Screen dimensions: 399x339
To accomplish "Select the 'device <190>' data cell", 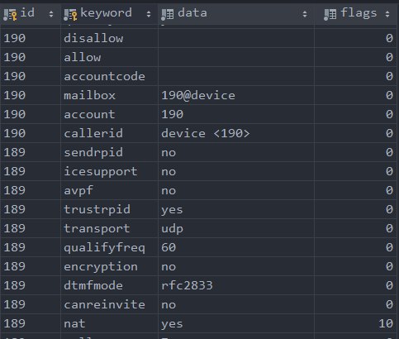I will coord(236,133).
